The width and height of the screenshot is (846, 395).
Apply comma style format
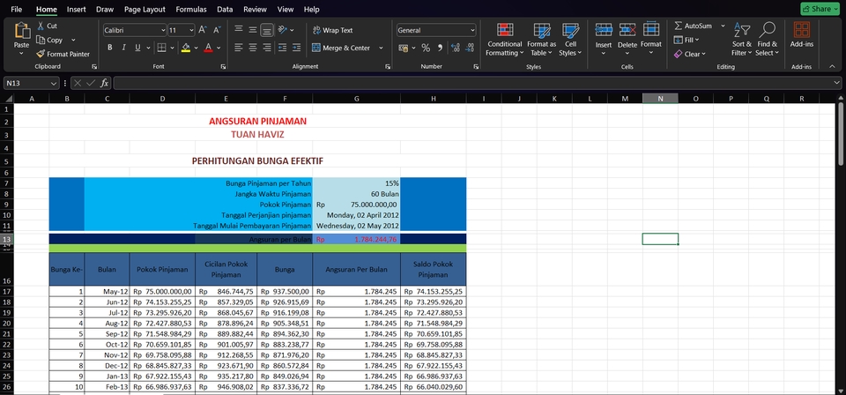click(x=440, y=48)
